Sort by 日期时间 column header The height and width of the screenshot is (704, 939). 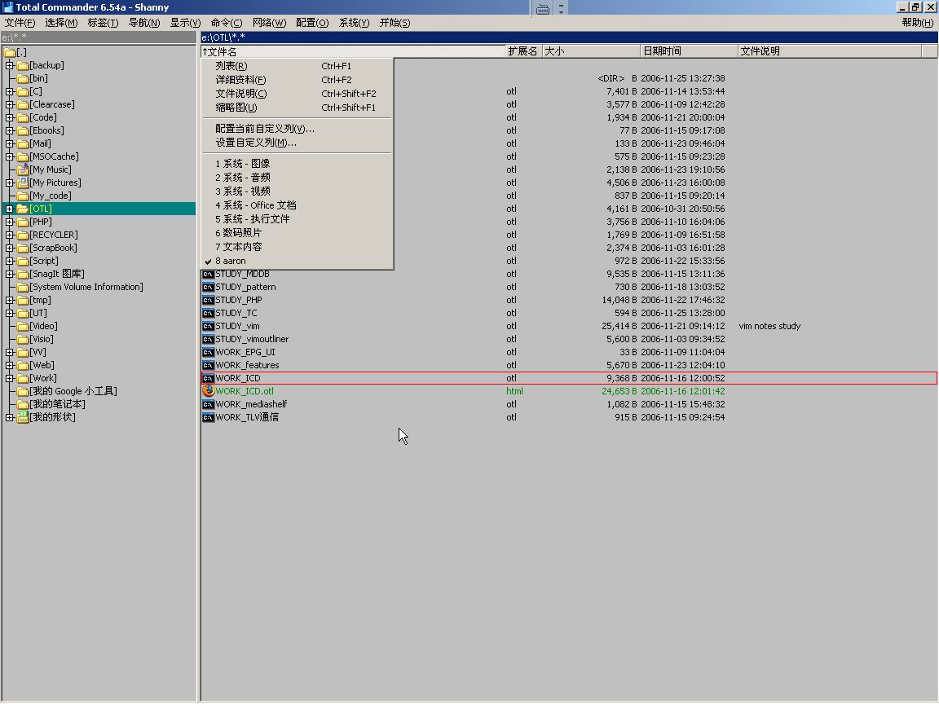click(x=690, y=51)
